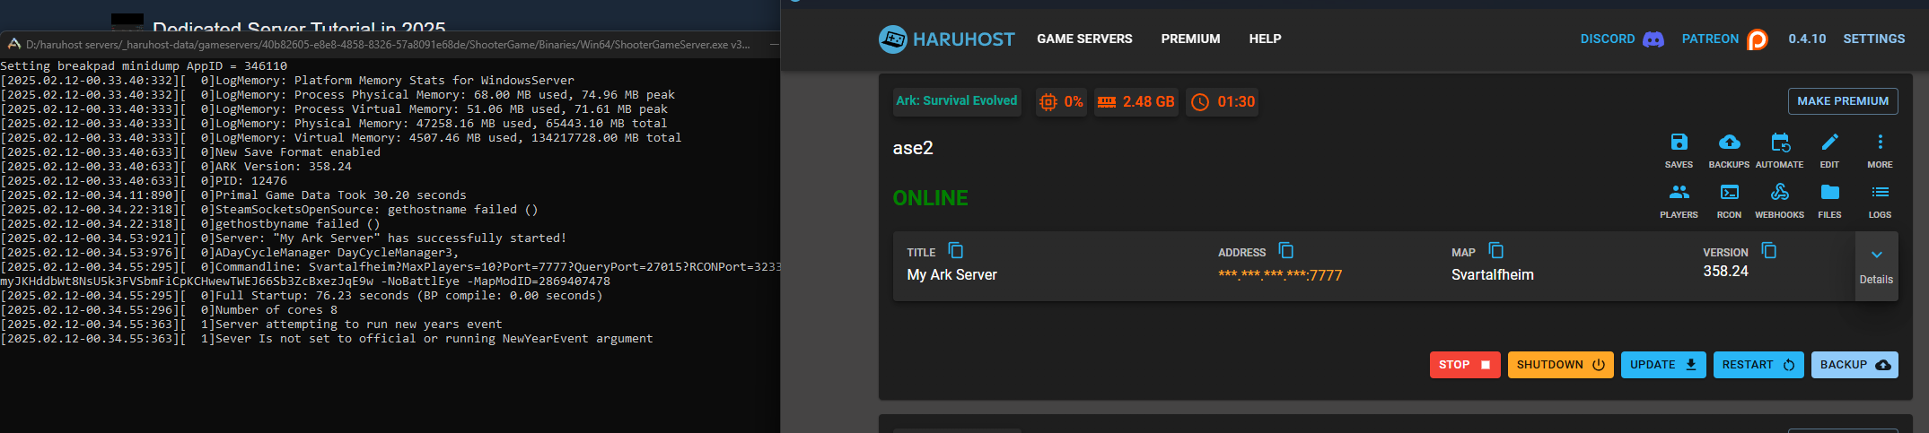Image resolution: width=1929 pixels, height=433 pixels.
Task: Restart the ase2 server
Action: click(1758, 365)
